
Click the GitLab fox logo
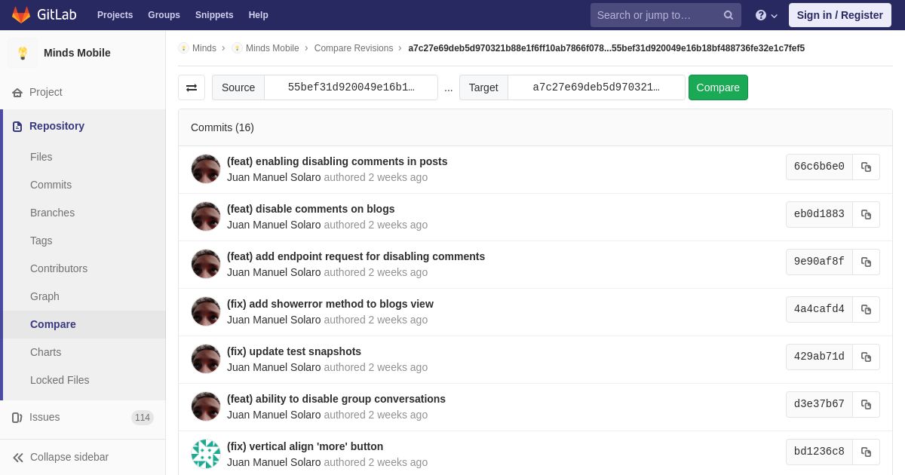pyautogui.click(x=21, y=15)
